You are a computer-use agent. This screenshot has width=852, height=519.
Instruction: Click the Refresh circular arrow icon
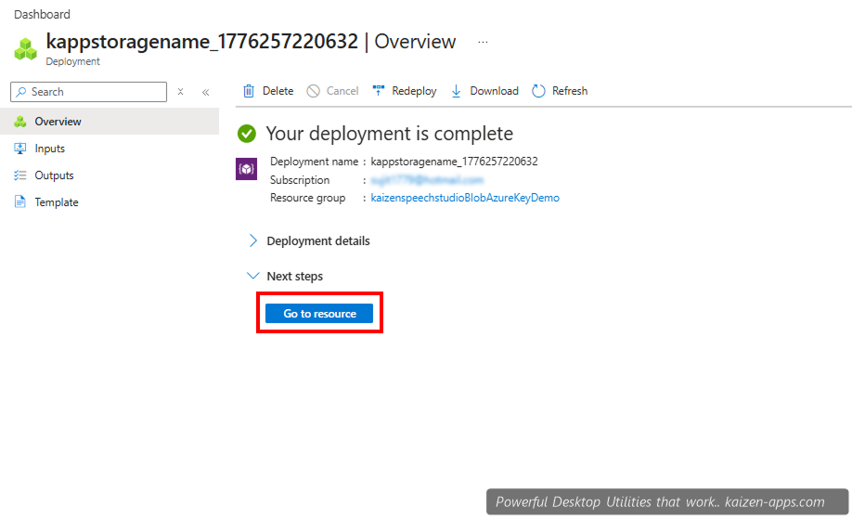pyautogui.click(x=538, y=91)
